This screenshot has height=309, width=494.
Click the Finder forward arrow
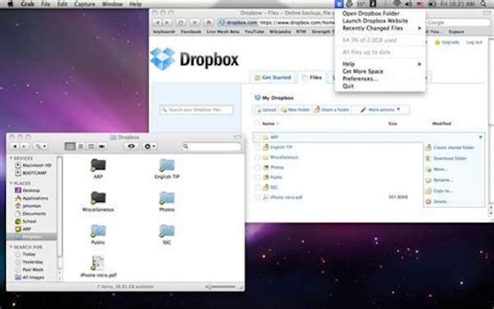coord(24,147)
